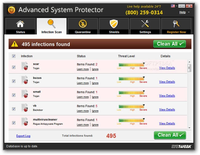Uncheck the small Trojan checkbox
Screen dimensions: 200x155
14,95
